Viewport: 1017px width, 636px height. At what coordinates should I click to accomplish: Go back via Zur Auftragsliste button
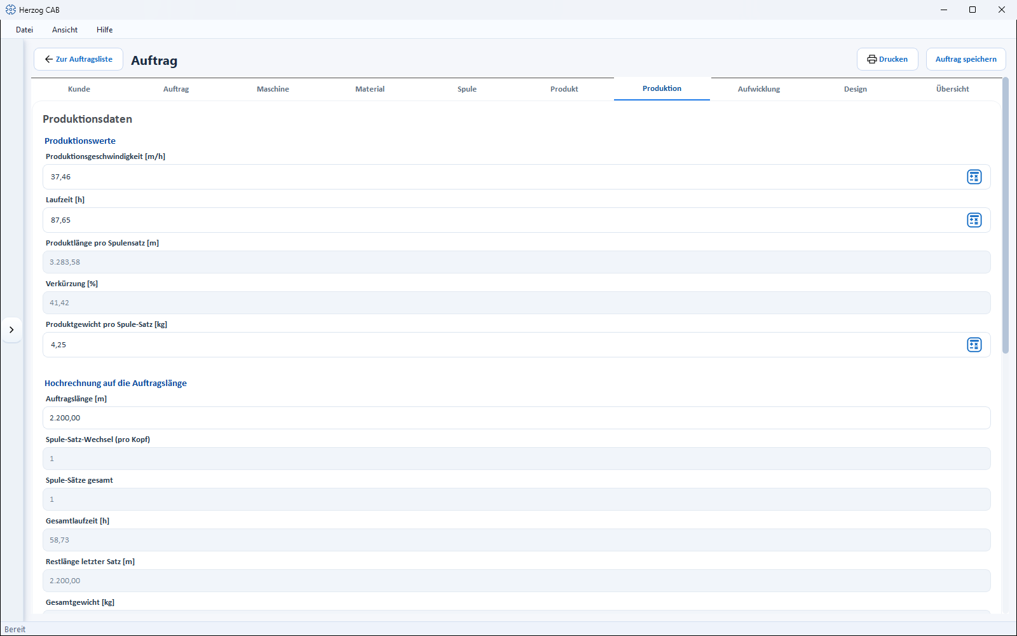[78, 59]
